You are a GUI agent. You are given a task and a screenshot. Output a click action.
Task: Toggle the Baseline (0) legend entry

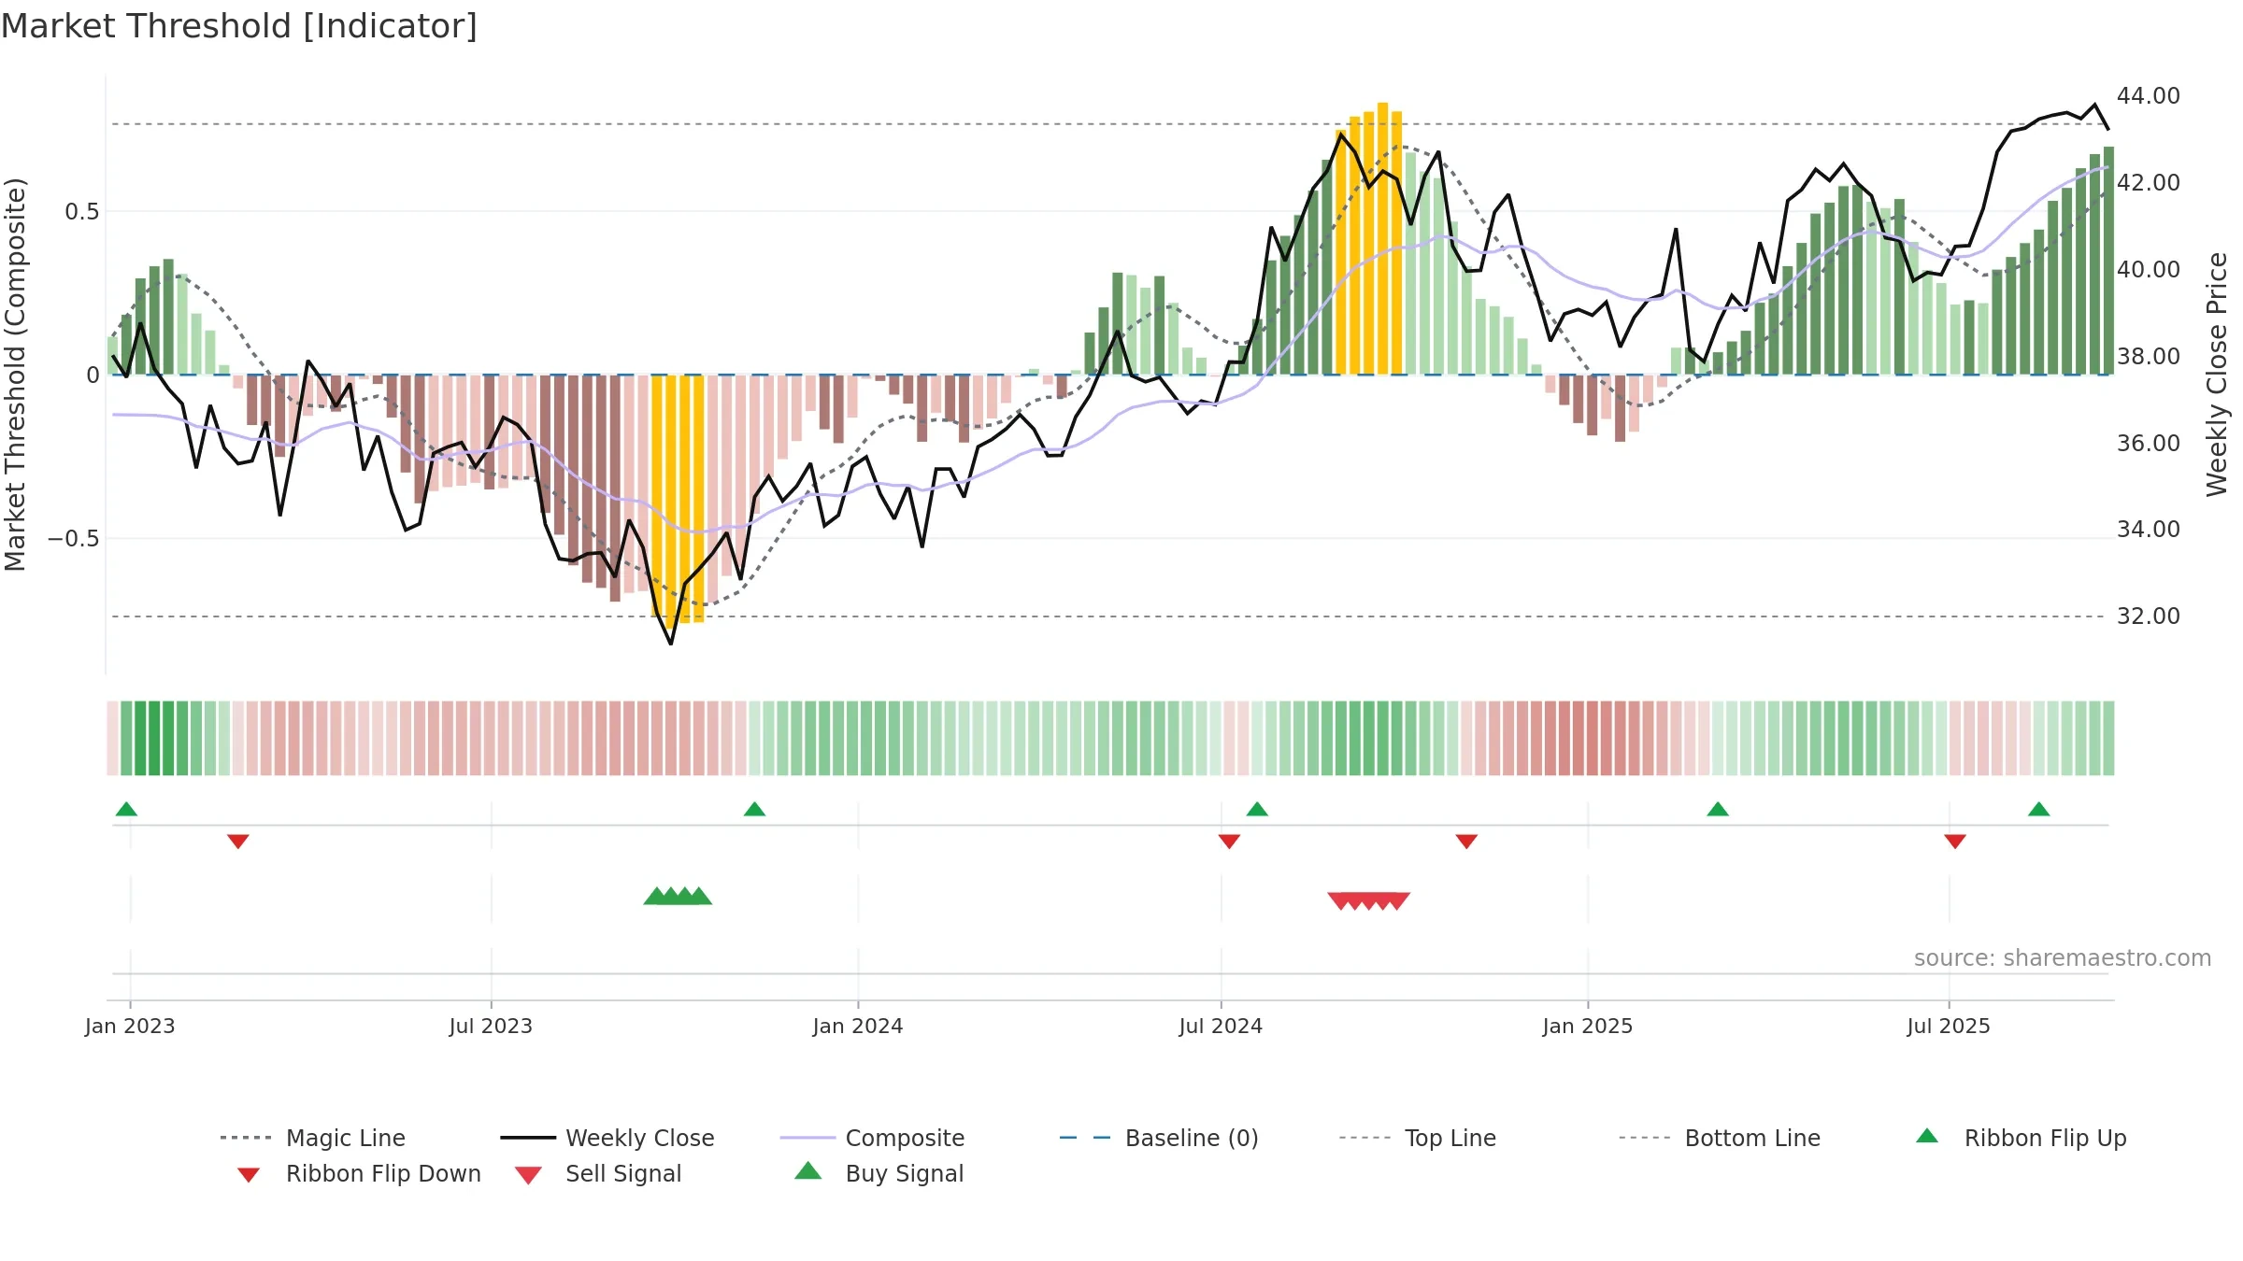pyautogui.click(x=1159, y=1138)
